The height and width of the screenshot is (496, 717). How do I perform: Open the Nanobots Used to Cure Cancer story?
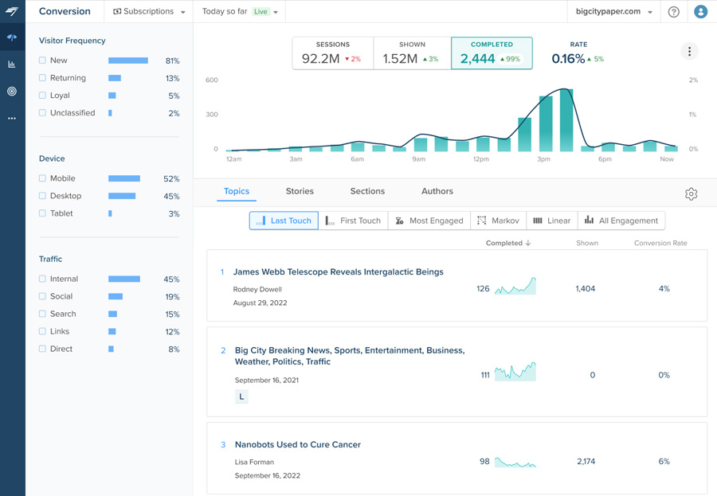pyautogui.click(x=298, y=444)
